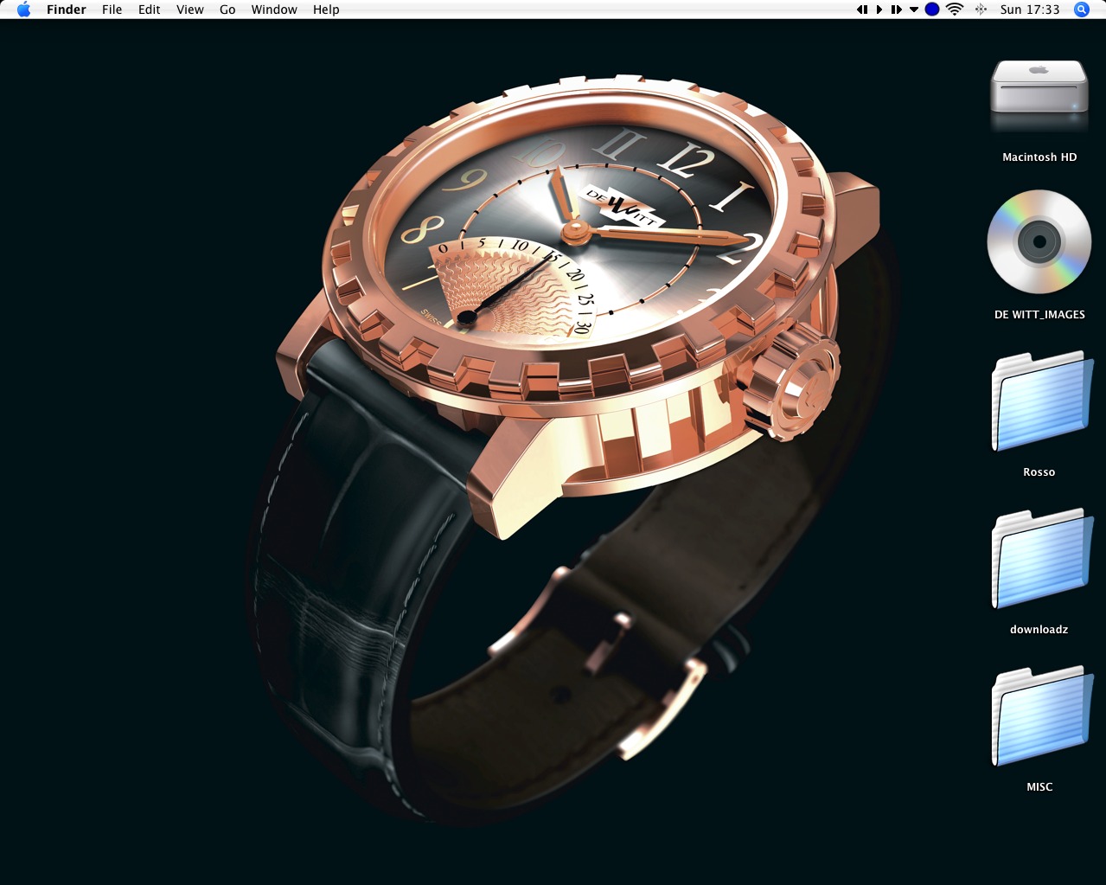
Task: Click next track control in menu bar
Action: [x=897, y=10]
